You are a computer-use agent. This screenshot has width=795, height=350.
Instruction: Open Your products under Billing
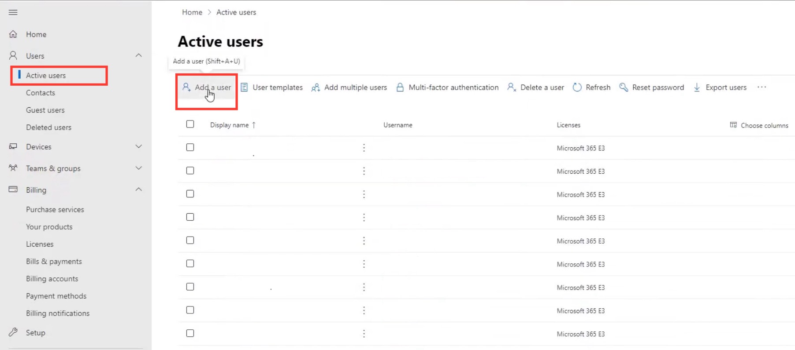49,227
